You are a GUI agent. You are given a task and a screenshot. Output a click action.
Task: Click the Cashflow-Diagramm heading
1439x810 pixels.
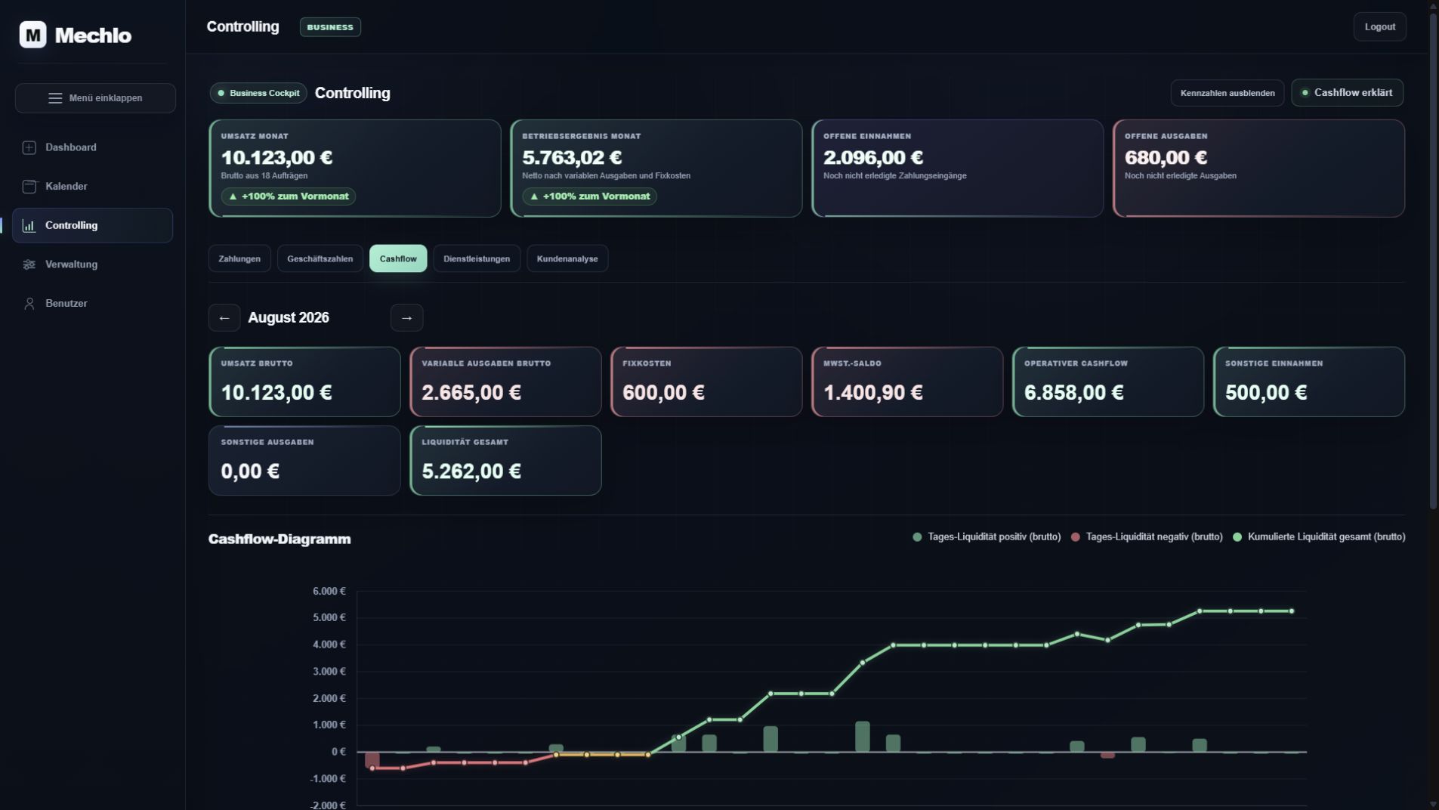(x=279, y=539)
